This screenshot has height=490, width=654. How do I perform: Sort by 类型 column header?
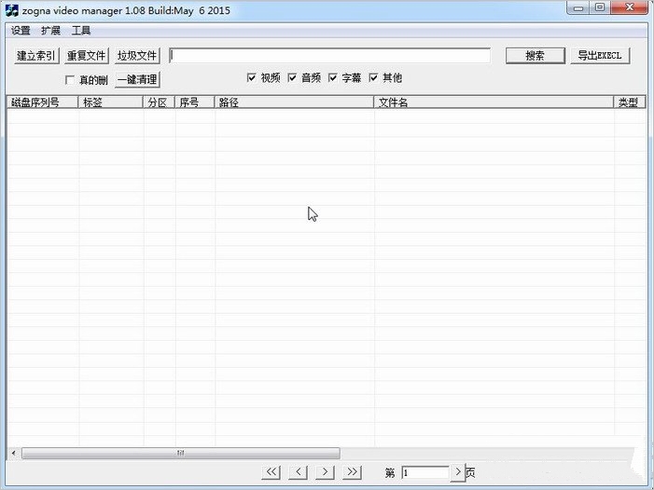(x=630, y=102)
